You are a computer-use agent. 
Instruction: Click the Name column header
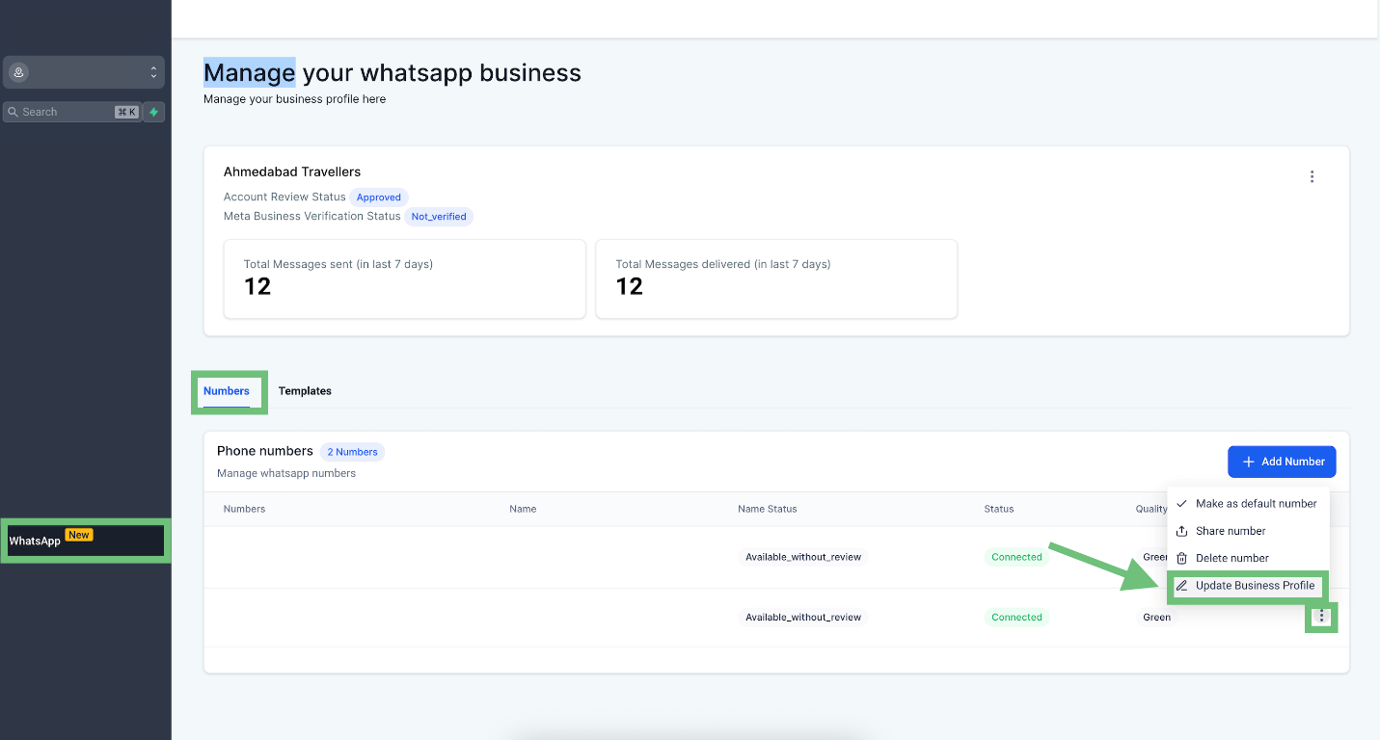[523, 509]
